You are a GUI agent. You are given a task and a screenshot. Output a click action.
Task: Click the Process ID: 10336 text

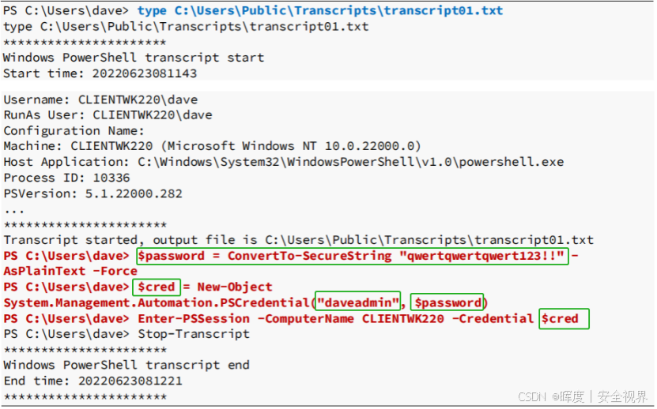point(66,178)
